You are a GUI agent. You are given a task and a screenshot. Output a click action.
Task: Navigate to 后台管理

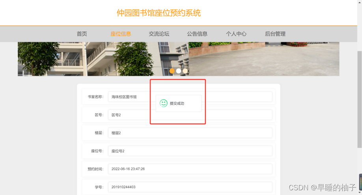point(275,34)
